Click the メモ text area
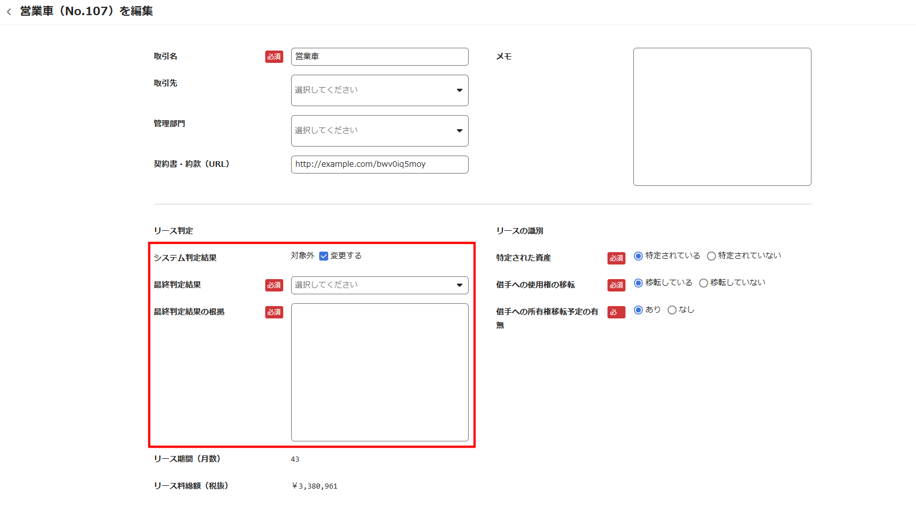 [x=722, y=117]
